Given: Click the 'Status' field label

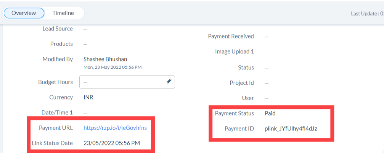Looking at the screenshot, I should pos(246,68).
